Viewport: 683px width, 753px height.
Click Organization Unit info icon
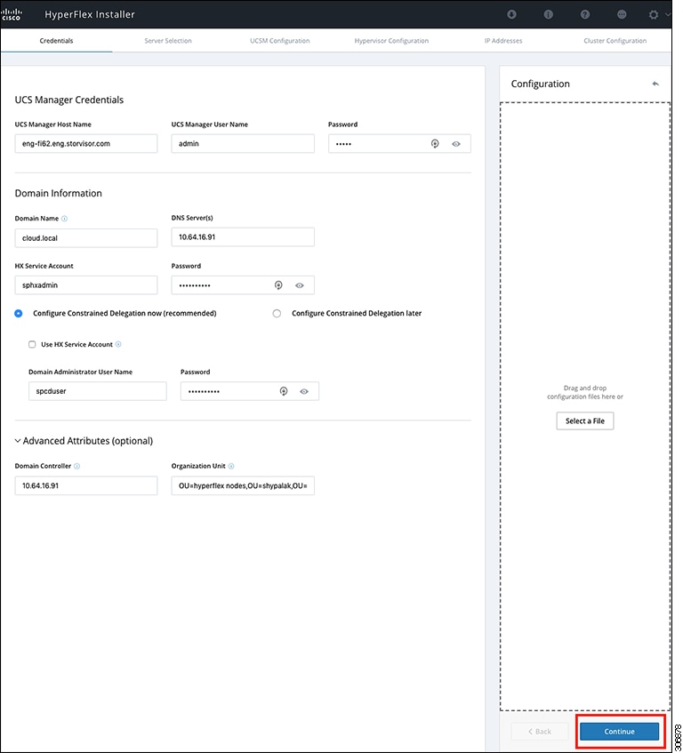(x=231, y=467)
